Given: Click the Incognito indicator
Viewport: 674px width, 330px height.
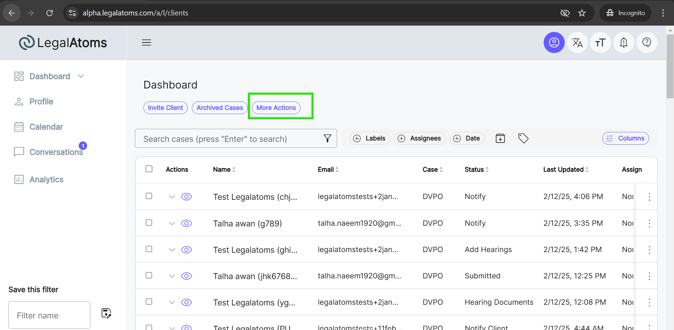Looking at the screenshot, I should tap(625, 13).
